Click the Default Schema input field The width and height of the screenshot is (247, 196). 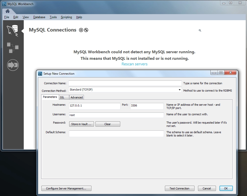coord(116,133)
